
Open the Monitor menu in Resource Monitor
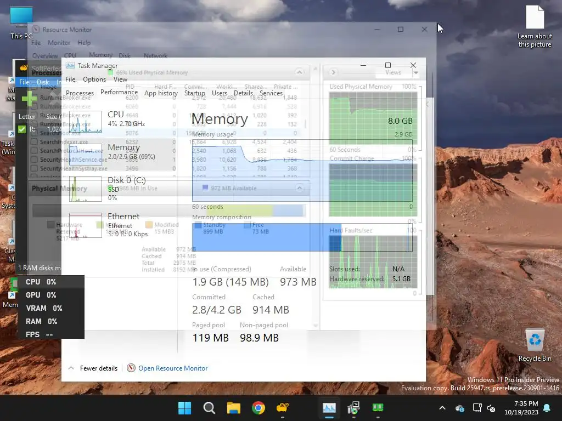tap(59, 43)
